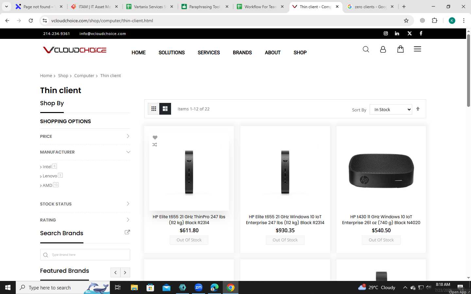Switch to grid view mode

coord(154,109)
